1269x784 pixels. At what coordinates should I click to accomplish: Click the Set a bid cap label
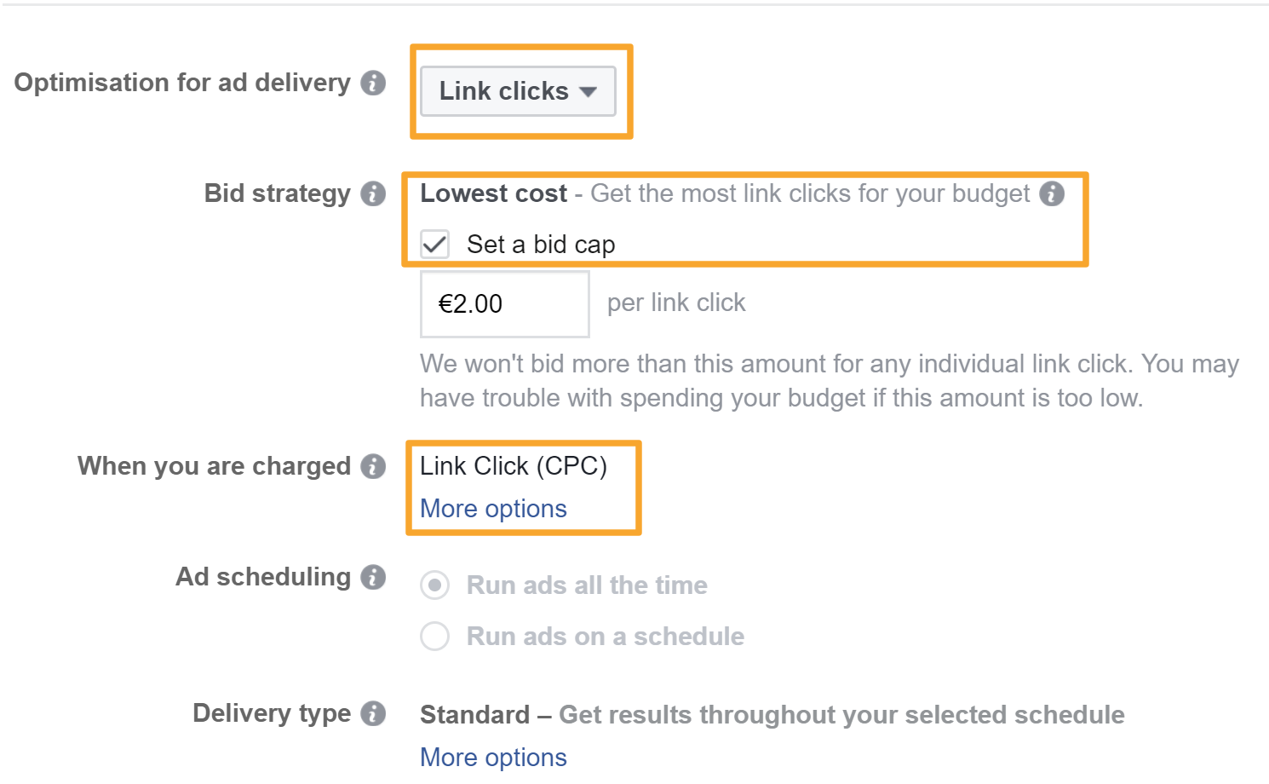point(541,245)
